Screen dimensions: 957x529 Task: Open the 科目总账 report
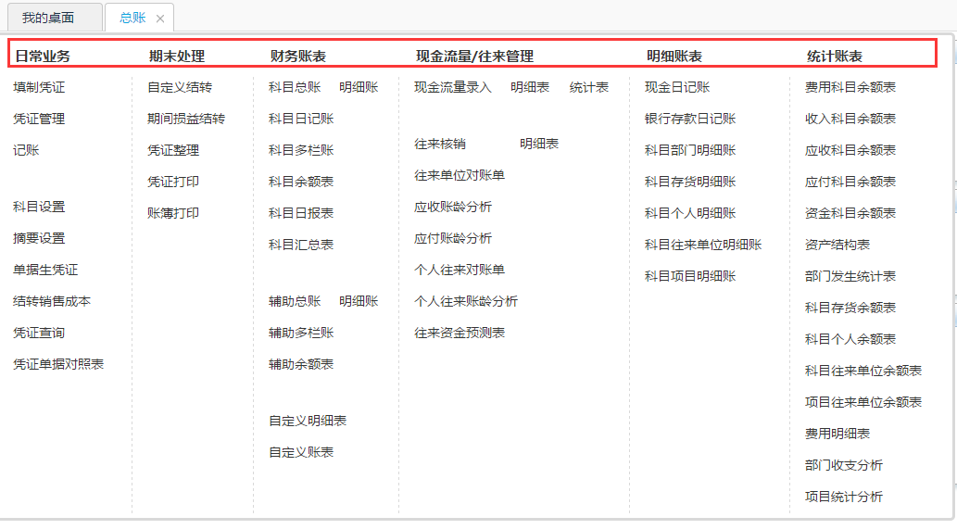point(295,87)
